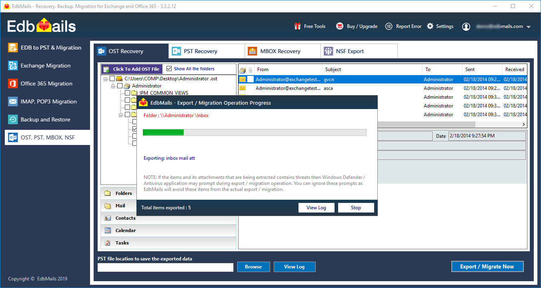The width and height of the screenshot is (541, 288).
Task: Click the Mail panel envelope icon
Action: [x=108, y=206]
